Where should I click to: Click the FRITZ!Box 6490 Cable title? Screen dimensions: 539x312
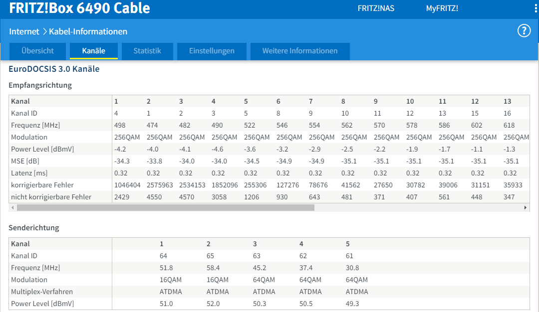[79, 8]
